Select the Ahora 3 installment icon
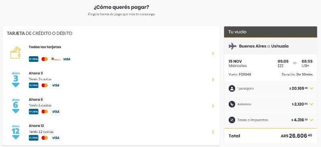This screenshot has width=321, height=147. (x=16, y=80)
